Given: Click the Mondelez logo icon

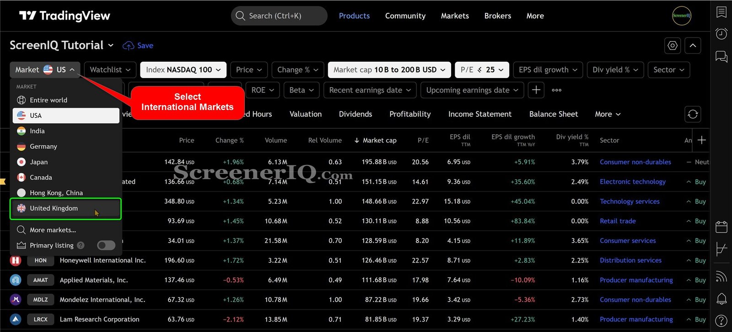Looking at the screenshot, I should pyautogui.click(x=16, y=300).
